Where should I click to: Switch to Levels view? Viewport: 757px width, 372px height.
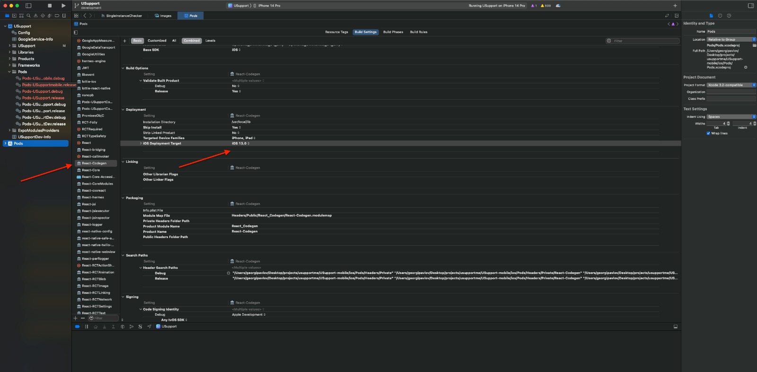point(211,41)
